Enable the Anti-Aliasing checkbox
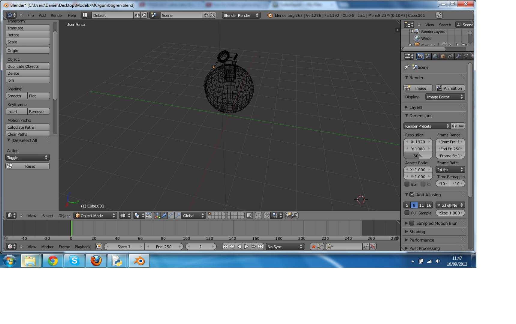516x324 pixels. point(412,194)
